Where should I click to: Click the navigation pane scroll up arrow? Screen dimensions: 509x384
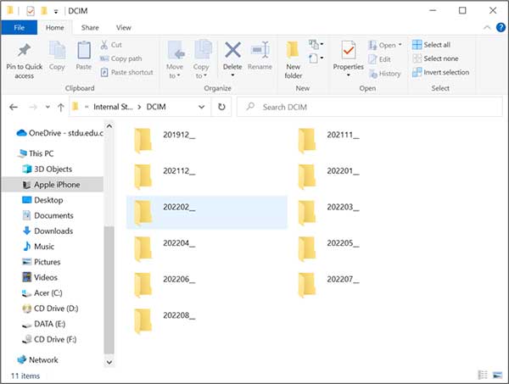pyautogui.click(x=109, y=126)
